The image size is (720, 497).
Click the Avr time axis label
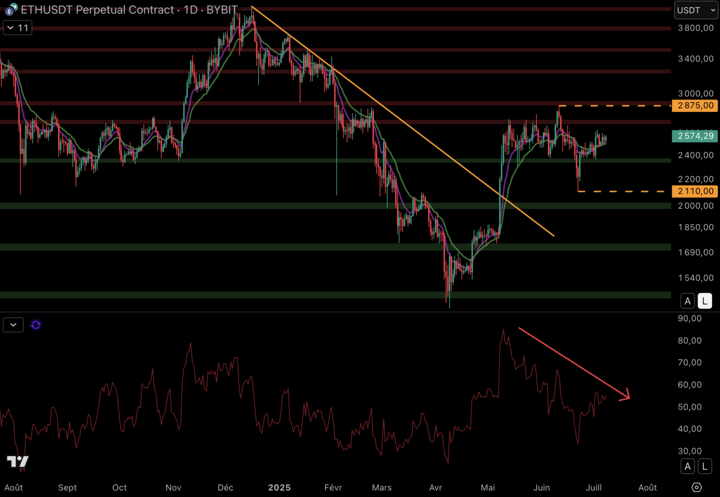(436, 487)
